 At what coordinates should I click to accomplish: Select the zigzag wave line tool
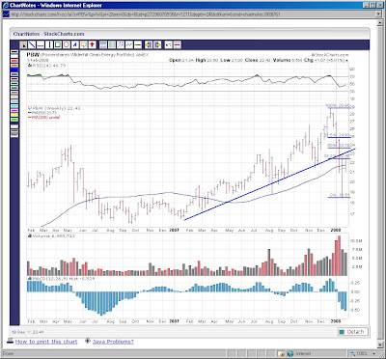click(x=129, y=44)
